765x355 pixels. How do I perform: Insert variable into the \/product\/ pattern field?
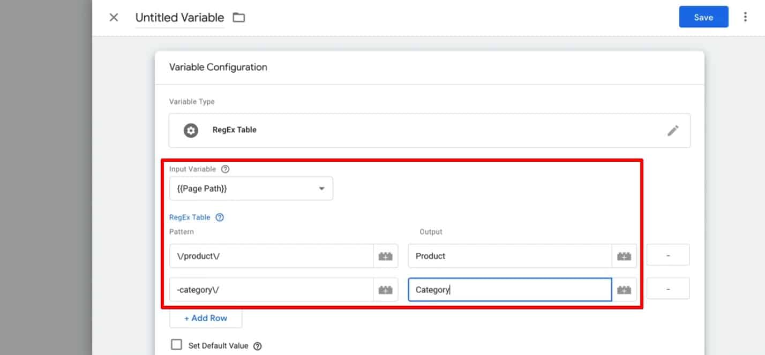[x=387, y=255]
